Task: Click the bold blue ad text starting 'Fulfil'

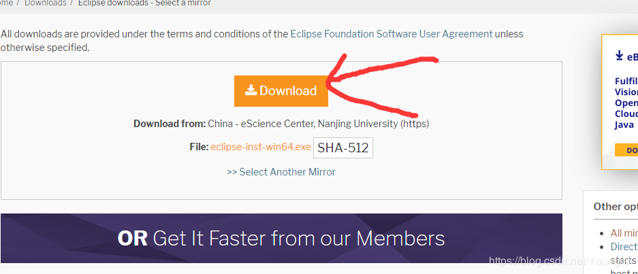Action: [626, 80]
